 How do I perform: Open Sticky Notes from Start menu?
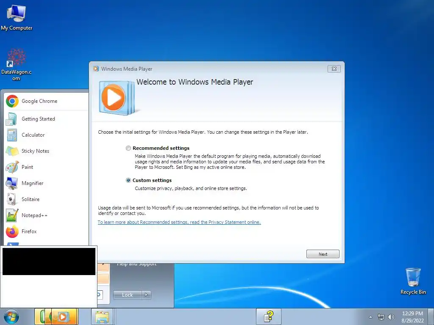(47, 151)
